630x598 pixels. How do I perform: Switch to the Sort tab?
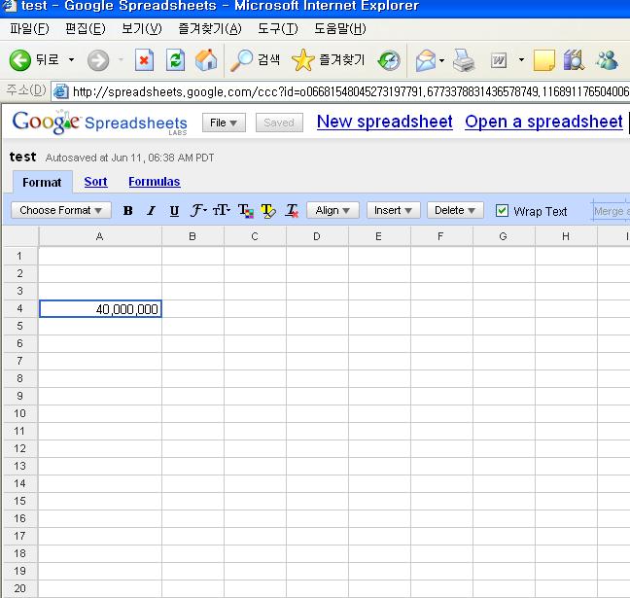[x=95, y=182]
